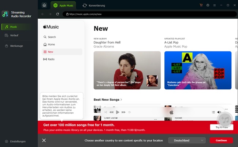The image size is (238, 147).
Task: Open the shopping cart icon
Action: (201, 5)
